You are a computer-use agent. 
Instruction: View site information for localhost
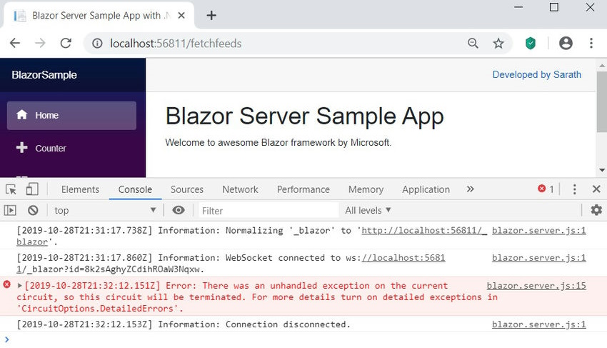point(97,44)
